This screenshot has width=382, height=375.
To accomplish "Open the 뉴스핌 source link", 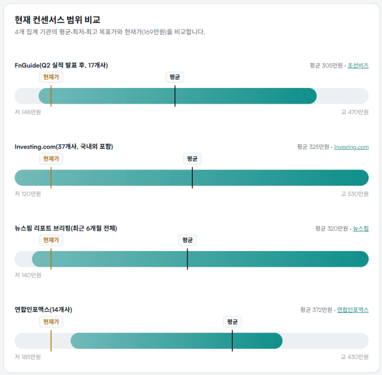I will click(x=361, y=229).
